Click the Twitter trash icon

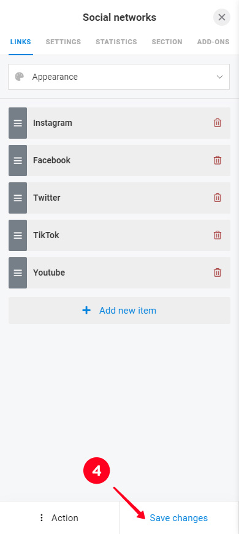coord(217,198)
